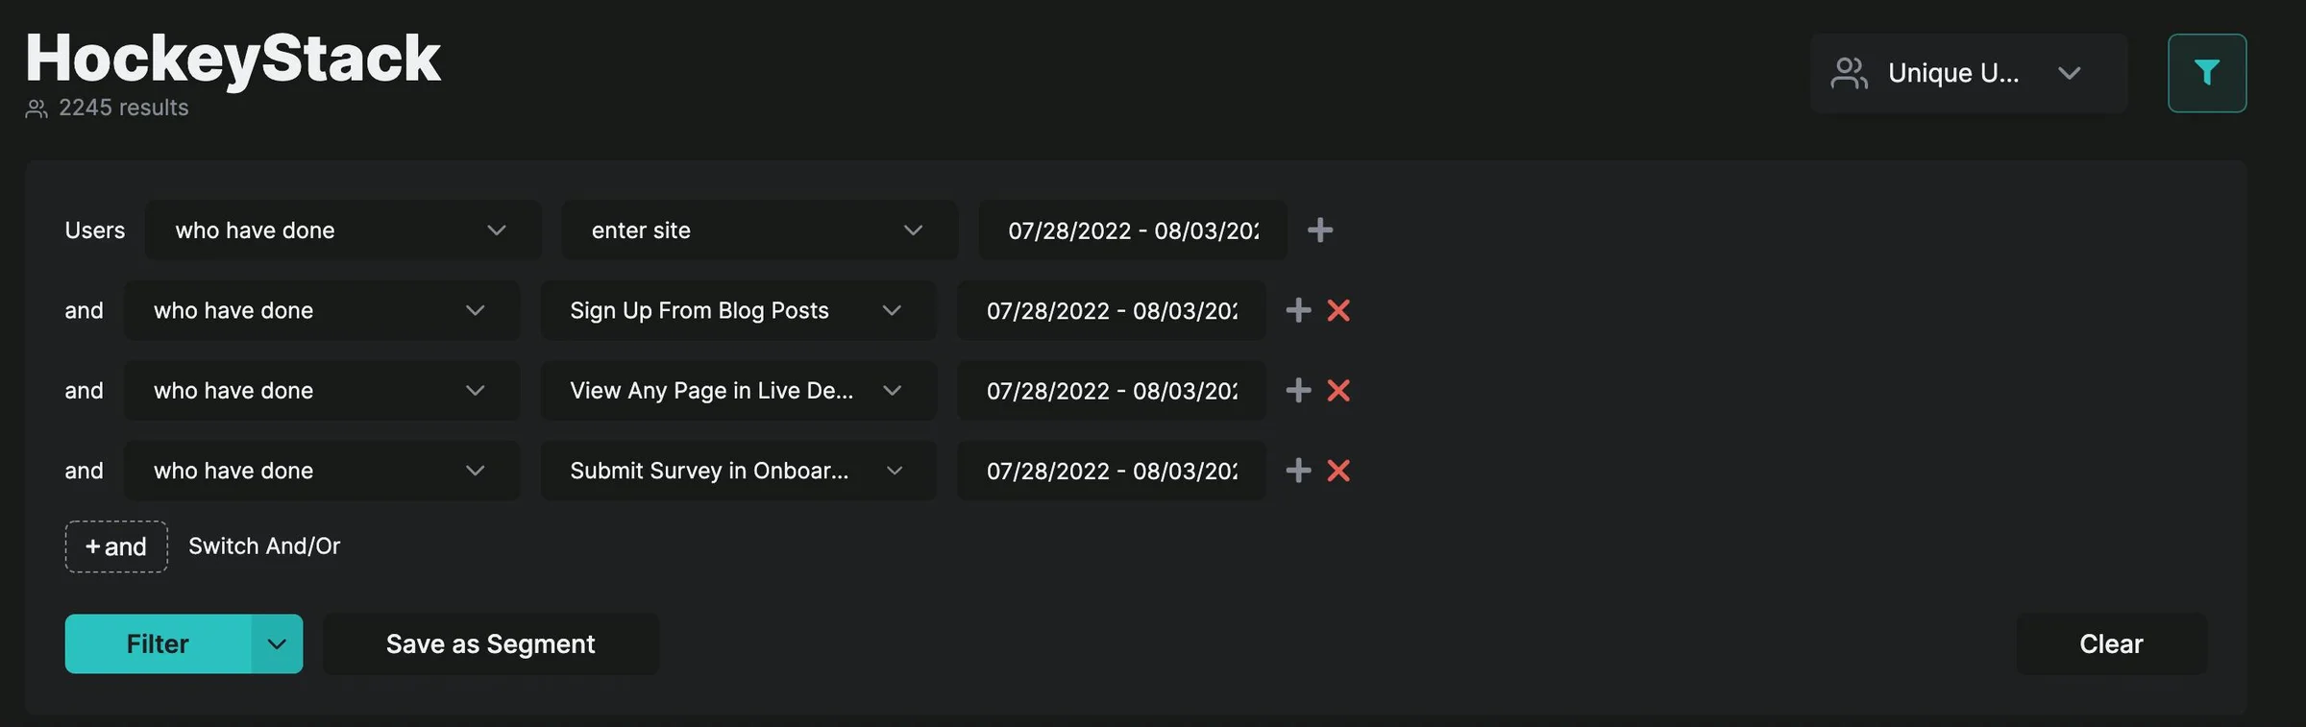Screen dimensions: 2306x727
Task: Open the enter site event dropdown
Action: point(759,230)
